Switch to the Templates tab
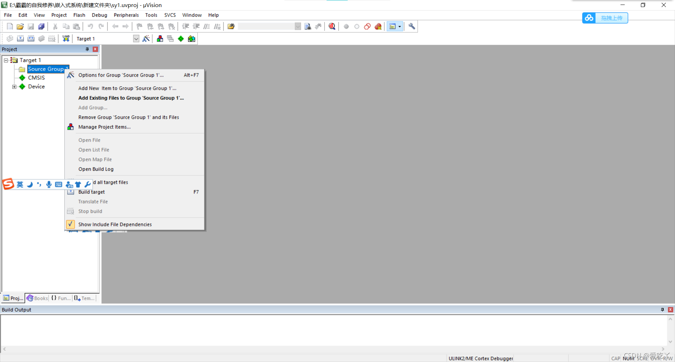 pyautogui.click(x=84, y=298)
